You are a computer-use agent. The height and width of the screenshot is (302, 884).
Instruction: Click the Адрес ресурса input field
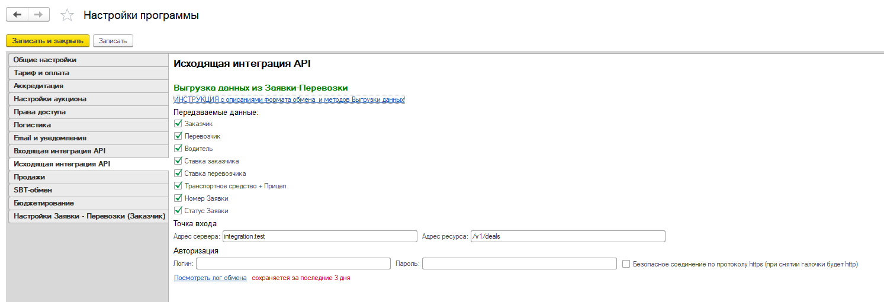pyautogui.click(x=567, y=236)
